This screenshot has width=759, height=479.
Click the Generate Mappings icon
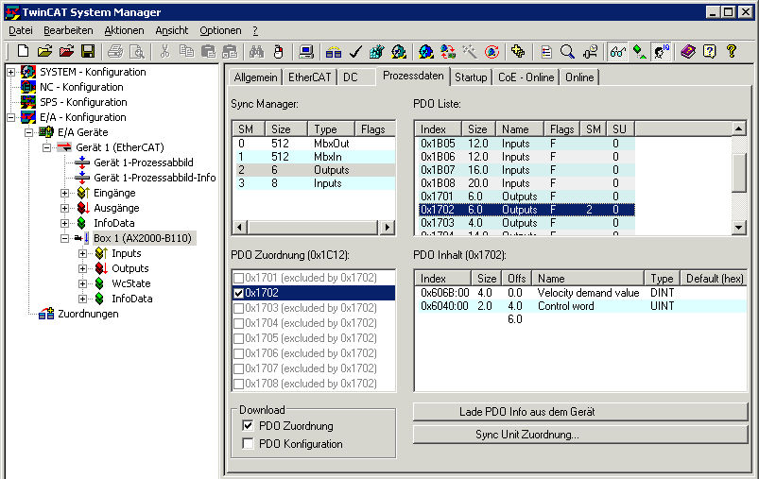(333, 51)
